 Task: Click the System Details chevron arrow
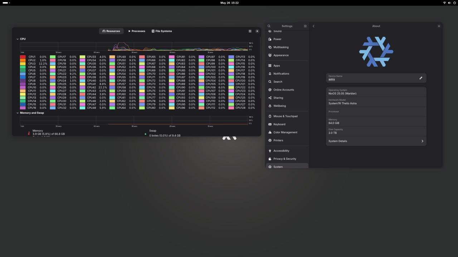[x=422, y=141]
